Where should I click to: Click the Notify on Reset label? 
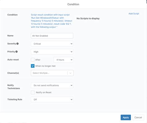(x=44, y=92)
